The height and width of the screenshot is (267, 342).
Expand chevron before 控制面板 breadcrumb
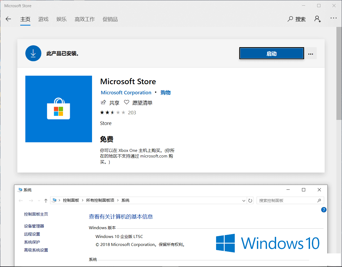click(59, 200)
